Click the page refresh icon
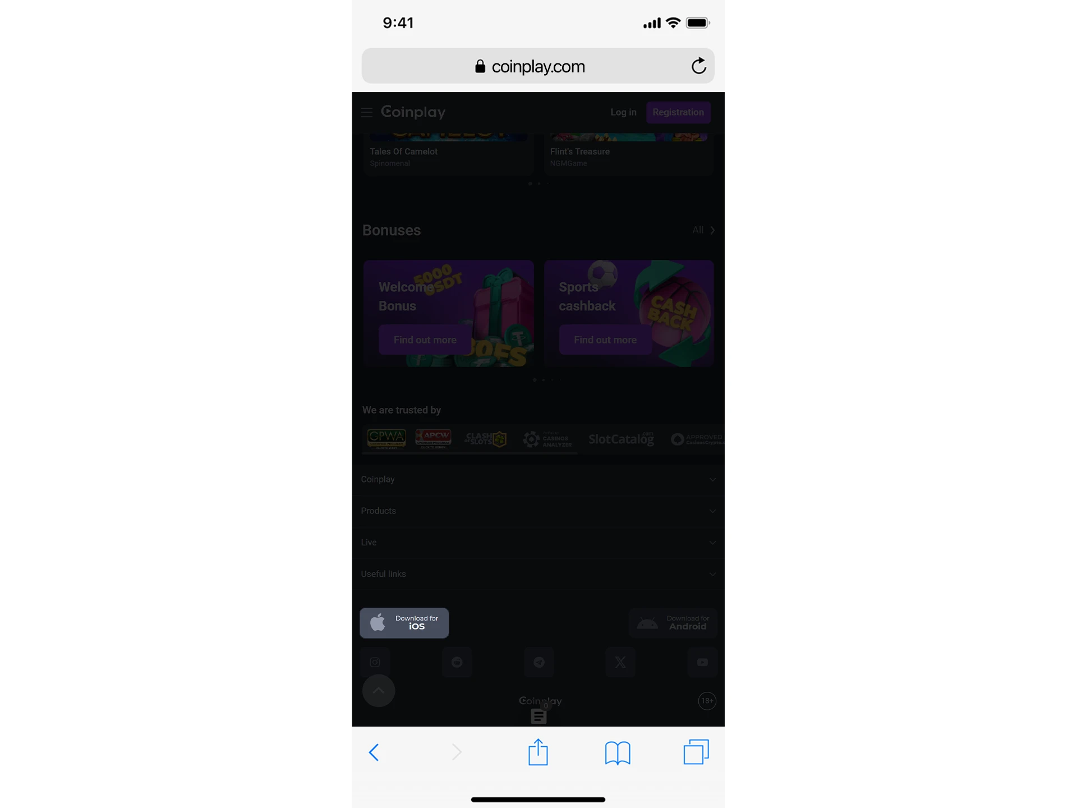Viewport: 1077px width, 808px height. pyautogui.click(x=699, y=66)
